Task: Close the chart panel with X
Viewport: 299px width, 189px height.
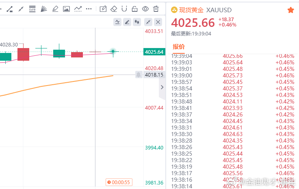Action: click(158, 22)
